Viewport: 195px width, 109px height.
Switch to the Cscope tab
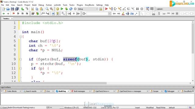[155, 91]
